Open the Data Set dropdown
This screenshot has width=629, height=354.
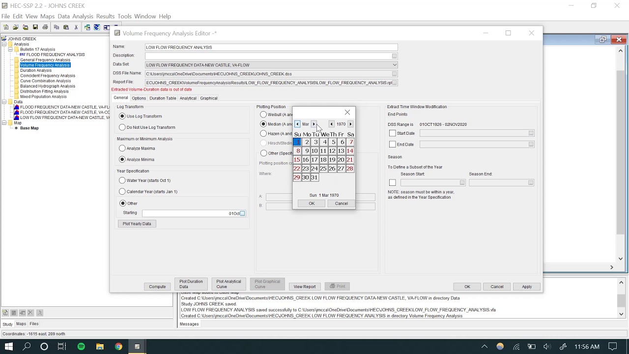pos(394,65)
